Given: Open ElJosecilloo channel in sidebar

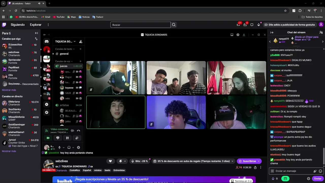Looking at the screenshot, I should pos(20,46).
